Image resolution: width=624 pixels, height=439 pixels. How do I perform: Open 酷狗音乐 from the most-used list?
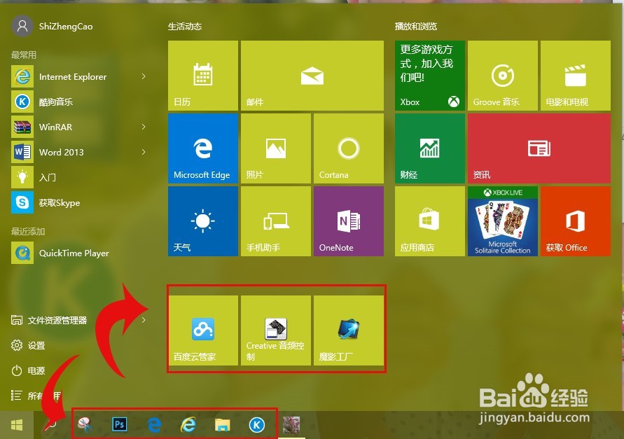pos(78,102)
